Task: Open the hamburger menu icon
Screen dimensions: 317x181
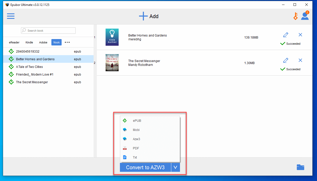Action: pos(11,16)
